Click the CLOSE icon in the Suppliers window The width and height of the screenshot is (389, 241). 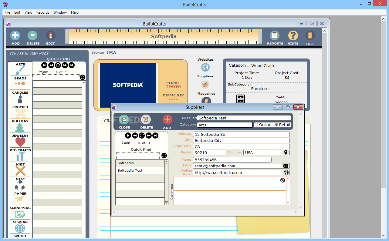(124, 119)
